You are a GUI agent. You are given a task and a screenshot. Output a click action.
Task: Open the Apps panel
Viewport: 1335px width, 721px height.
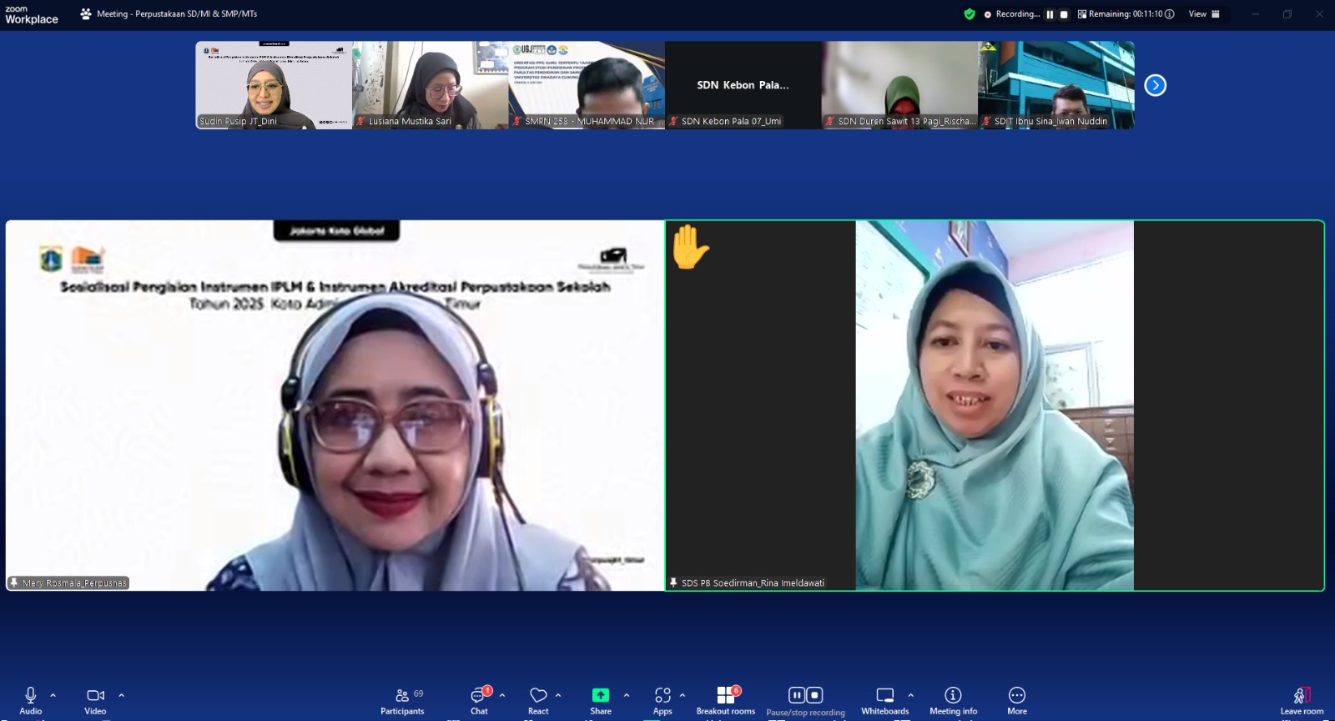(662, 700)
